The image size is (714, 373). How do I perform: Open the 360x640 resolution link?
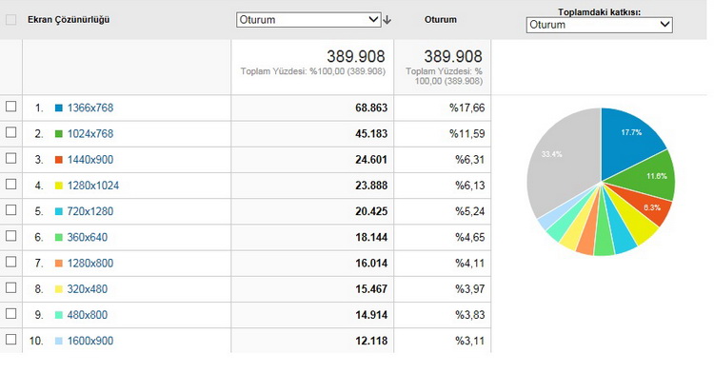[88, 237]
